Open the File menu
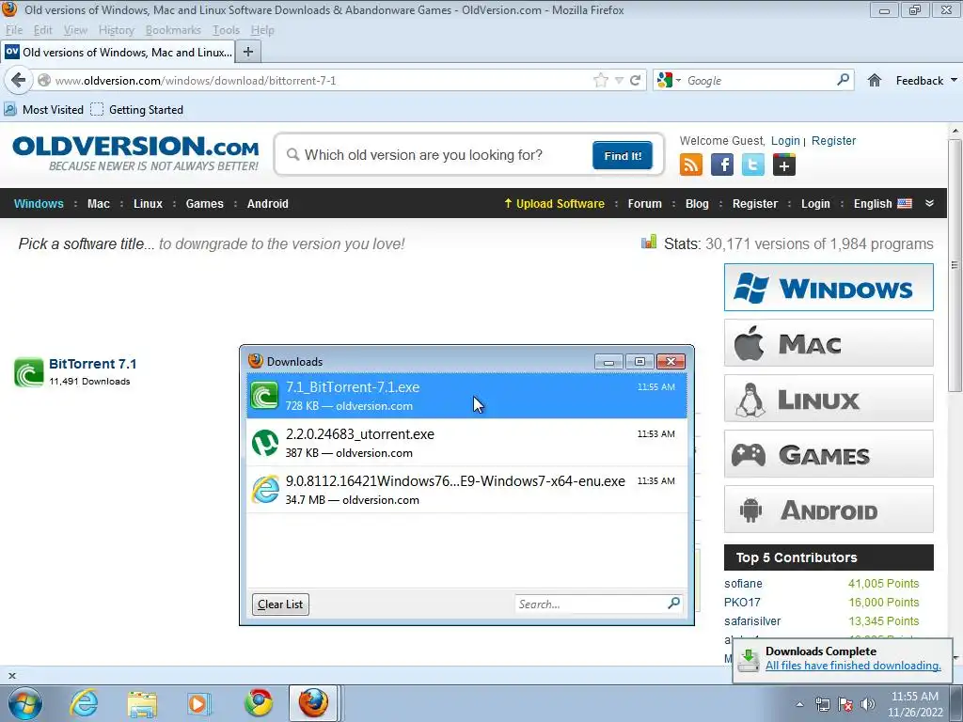Image resolution: width=963 pixels, height=722 pixels. point(13,30)
